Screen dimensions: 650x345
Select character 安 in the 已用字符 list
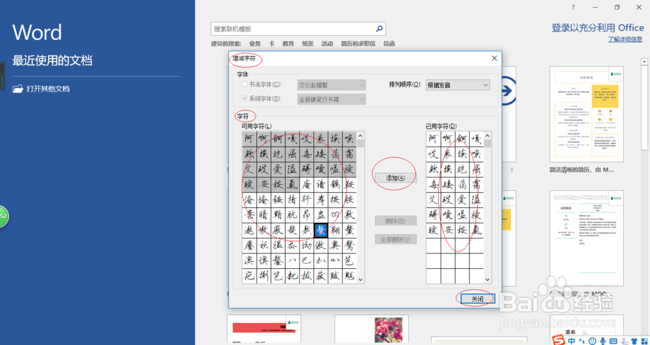[448, 230]
